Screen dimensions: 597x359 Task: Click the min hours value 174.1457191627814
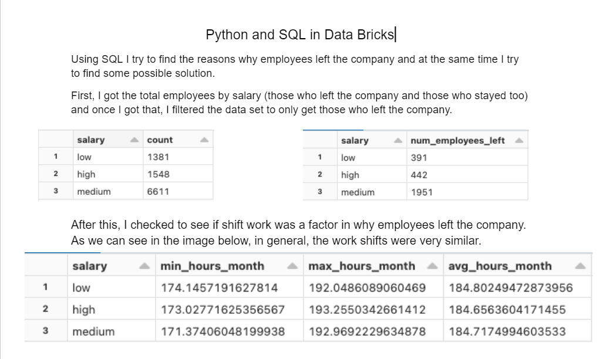pyautogui.click(x=220, y=288)
